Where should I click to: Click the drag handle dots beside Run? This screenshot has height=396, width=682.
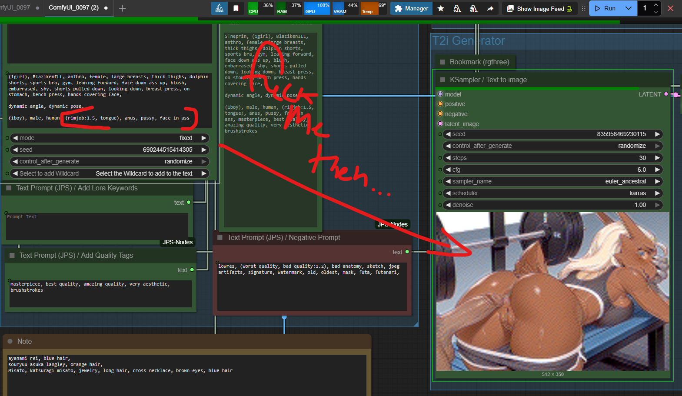tap(583, 8)
